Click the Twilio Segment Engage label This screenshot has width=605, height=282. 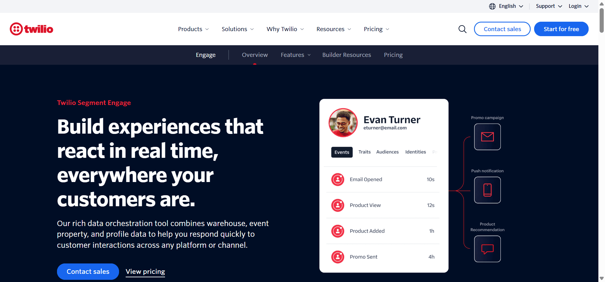click(x=94, y=103)
